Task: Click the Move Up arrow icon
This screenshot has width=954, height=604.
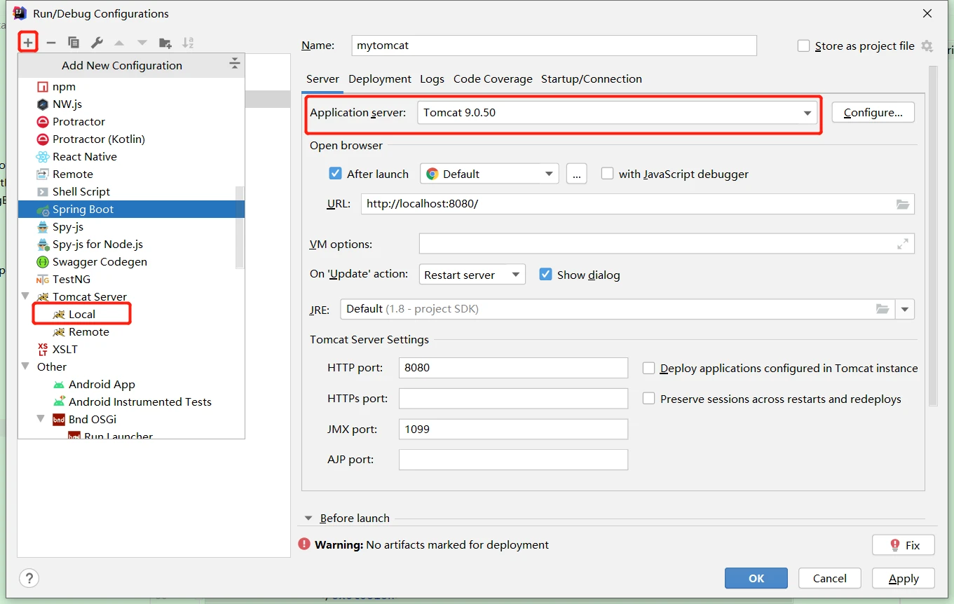Action: pyautogui.click(x=119, y=43)
